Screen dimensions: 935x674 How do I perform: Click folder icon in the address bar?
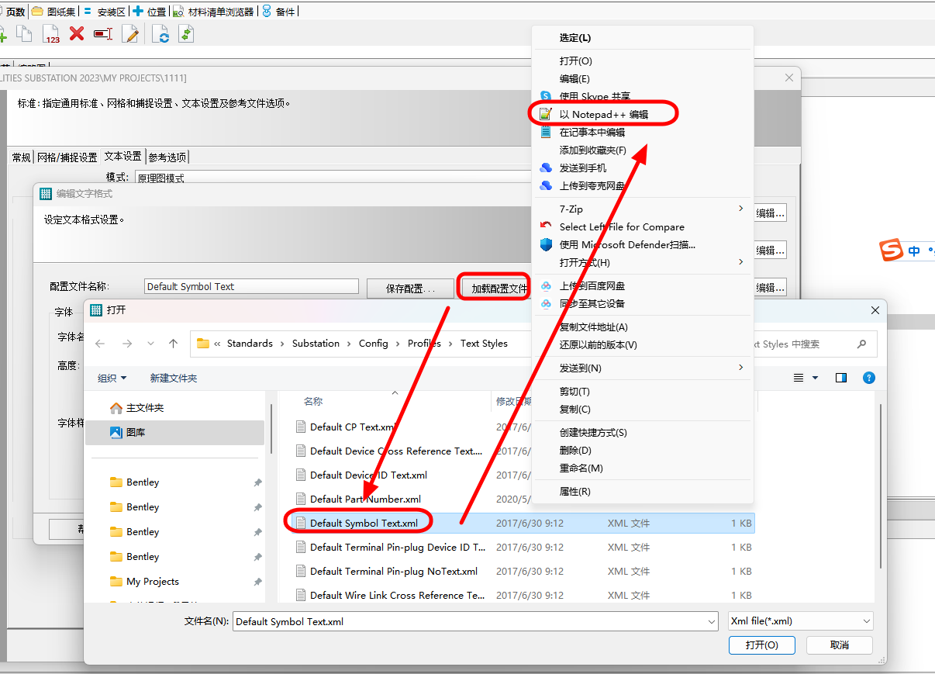click(203, 344)
